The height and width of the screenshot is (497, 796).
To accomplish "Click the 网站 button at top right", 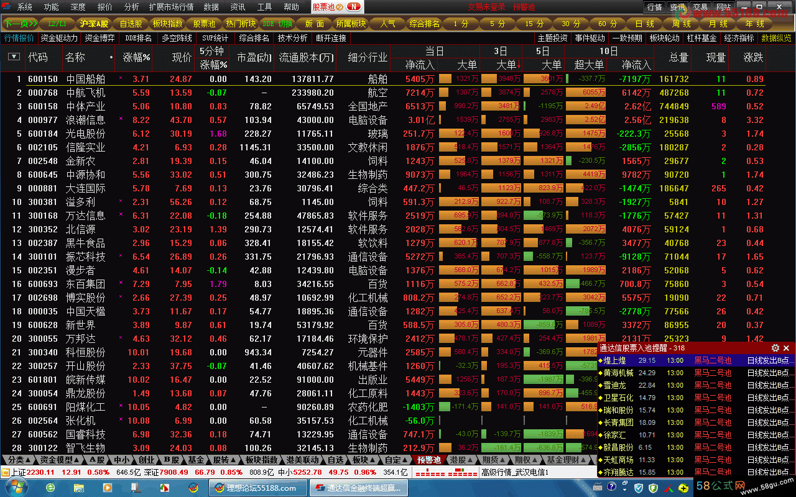I will pyautogui.click(x=723, y=7).
